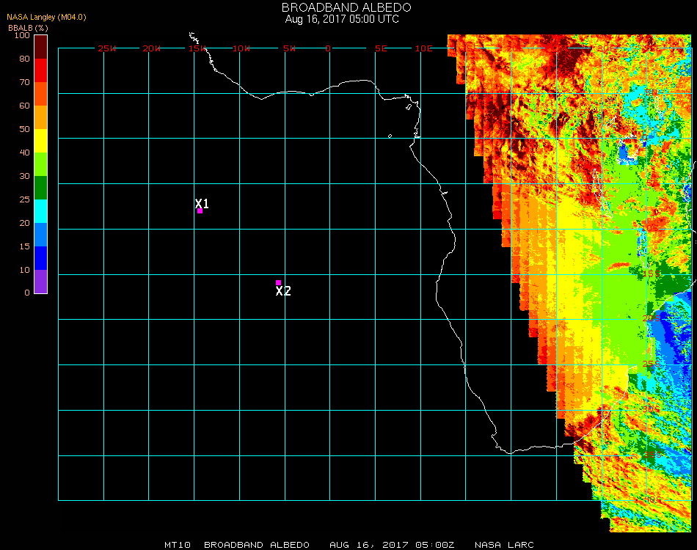Click the '25W' longitude label

(106, 48)
